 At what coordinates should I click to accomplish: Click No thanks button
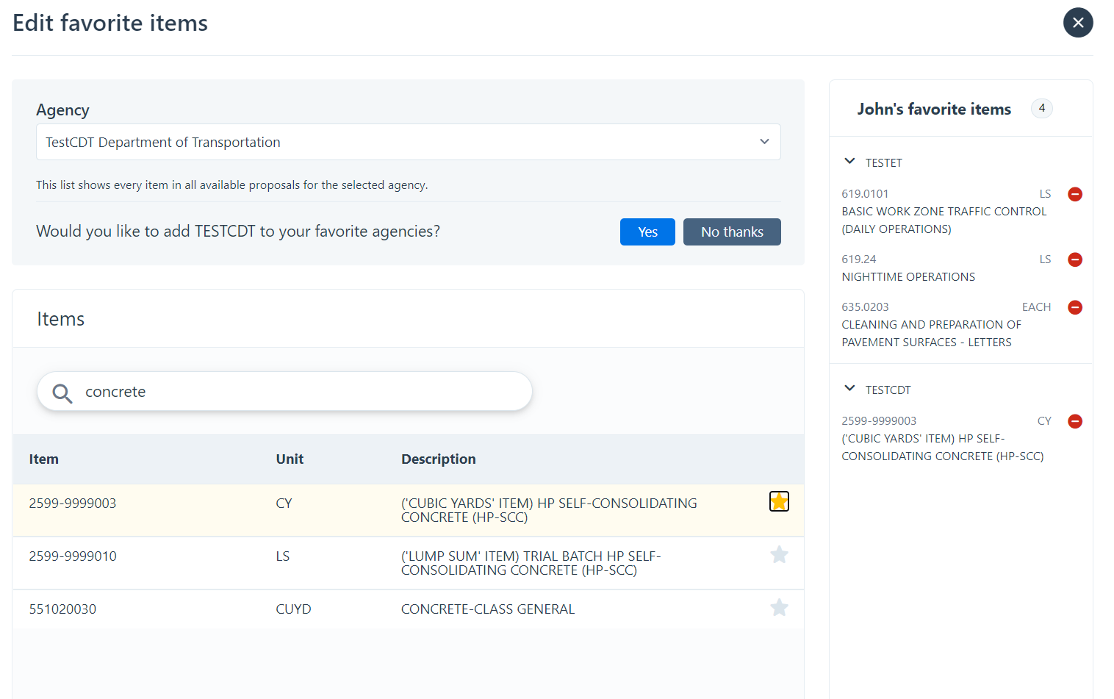click(x=731, y=232)
